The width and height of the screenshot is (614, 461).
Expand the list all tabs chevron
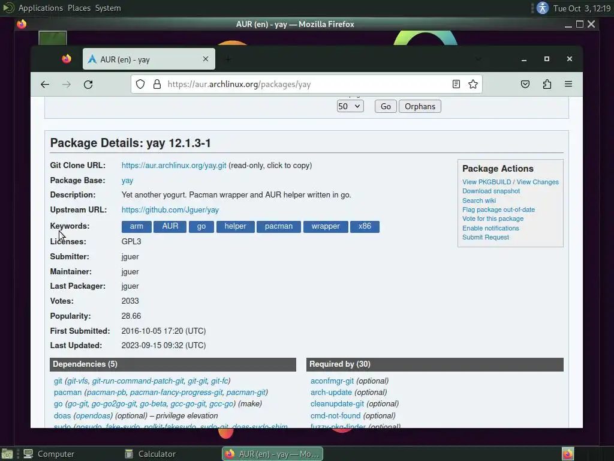[x=478, y=59]
